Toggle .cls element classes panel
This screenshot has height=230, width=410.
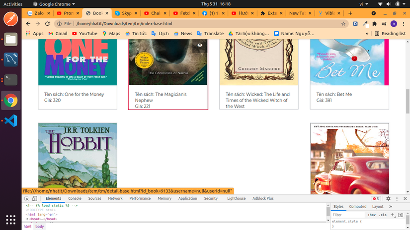click(x=383, y=215)
